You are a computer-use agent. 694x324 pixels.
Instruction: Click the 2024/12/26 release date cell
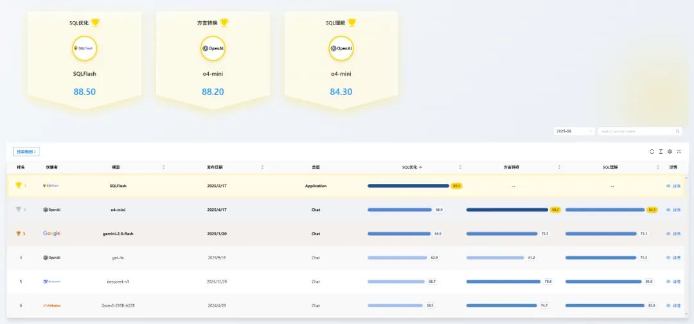(217, 282)
